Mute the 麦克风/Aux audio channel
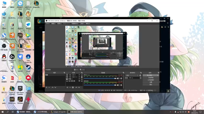 click(x=118, y=79)
